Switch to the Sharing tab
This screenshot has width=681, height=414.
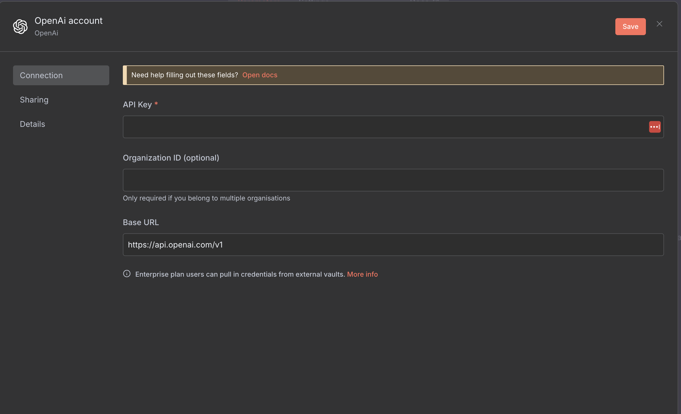(34, 100)
